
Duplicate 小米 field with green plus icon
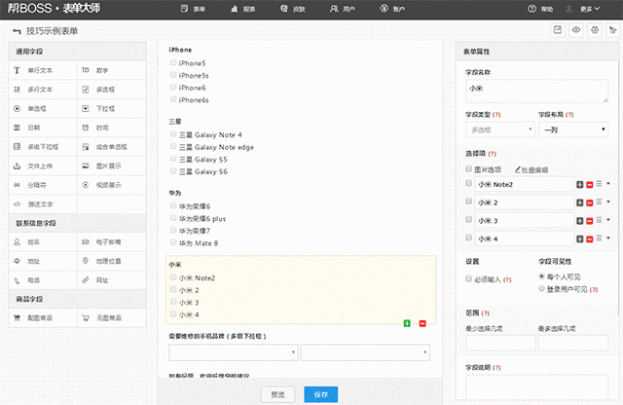tap(407, 323)
